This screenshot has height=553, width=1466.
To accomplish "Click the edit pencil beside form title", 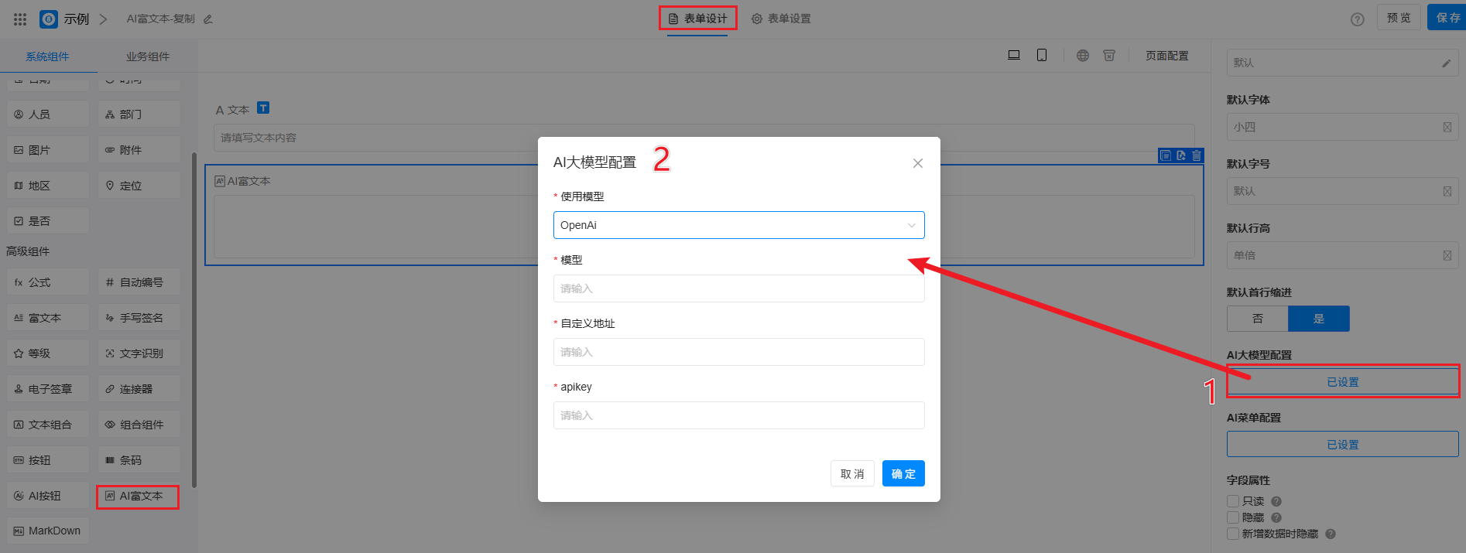I will coord(208,19).
